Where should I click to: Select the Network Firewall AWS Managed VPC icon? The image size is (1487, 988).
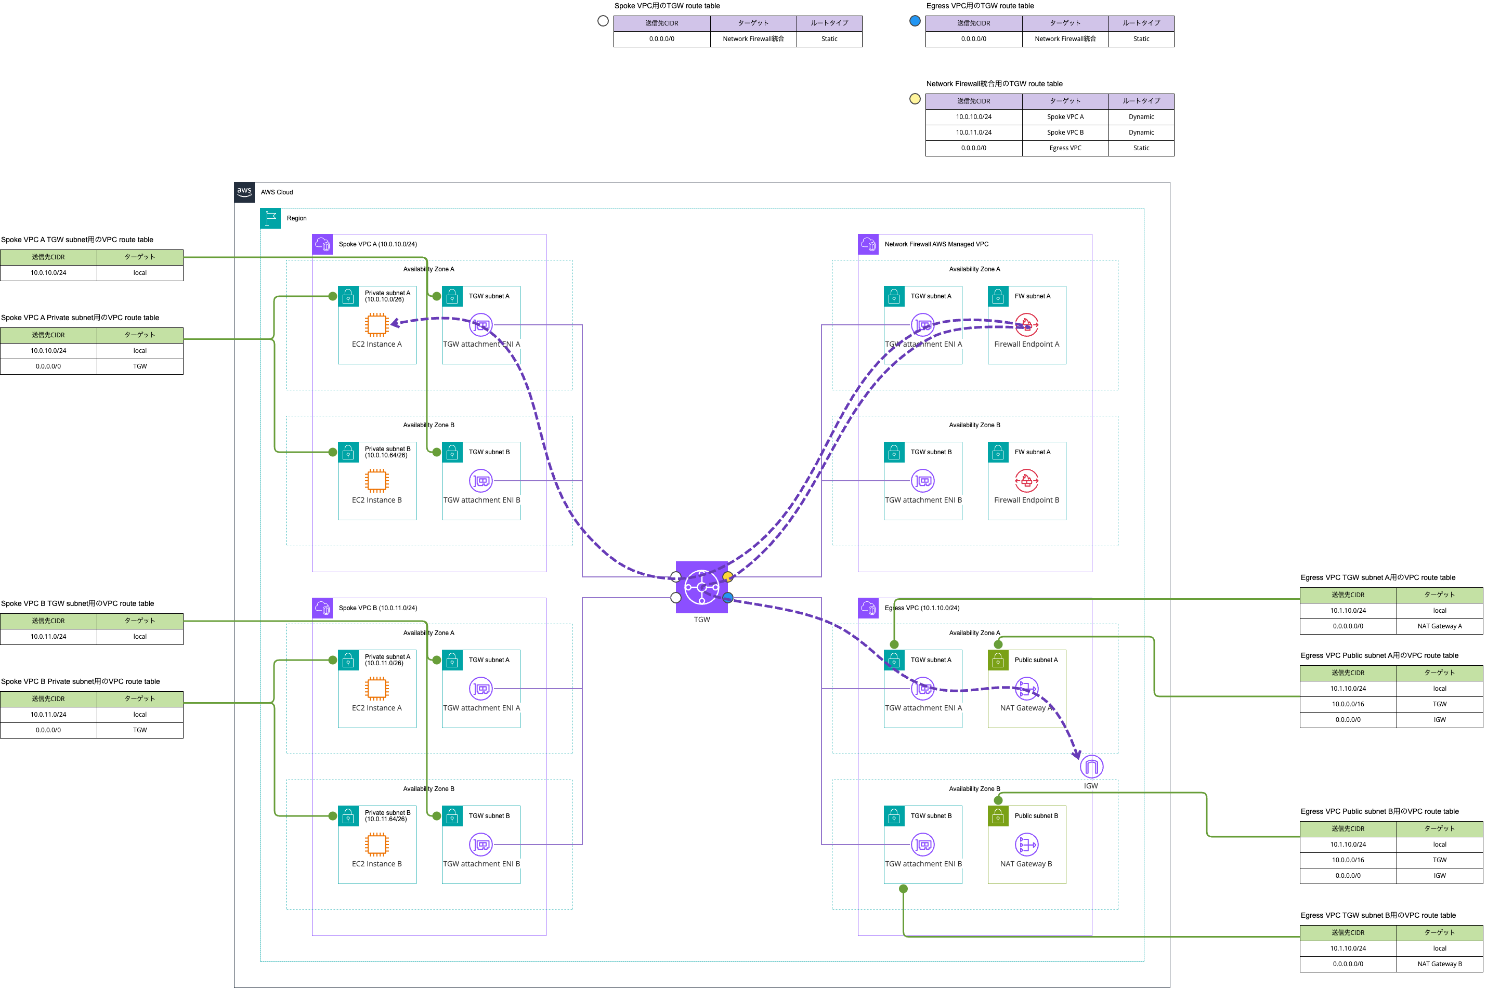click(x=868, y=244)
